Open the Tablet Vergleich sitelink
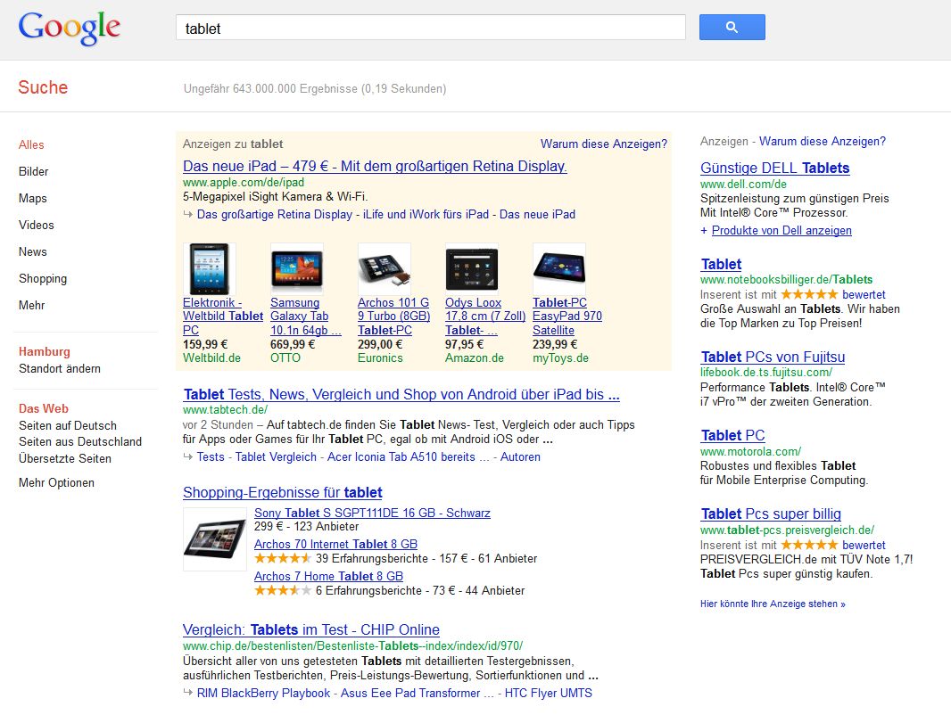The image size is (951, 715). coord(276,456)
